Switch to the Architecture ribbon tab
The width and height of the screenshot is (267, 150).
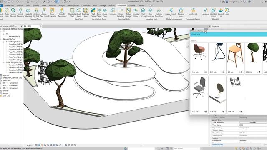[x=9, y=5]
